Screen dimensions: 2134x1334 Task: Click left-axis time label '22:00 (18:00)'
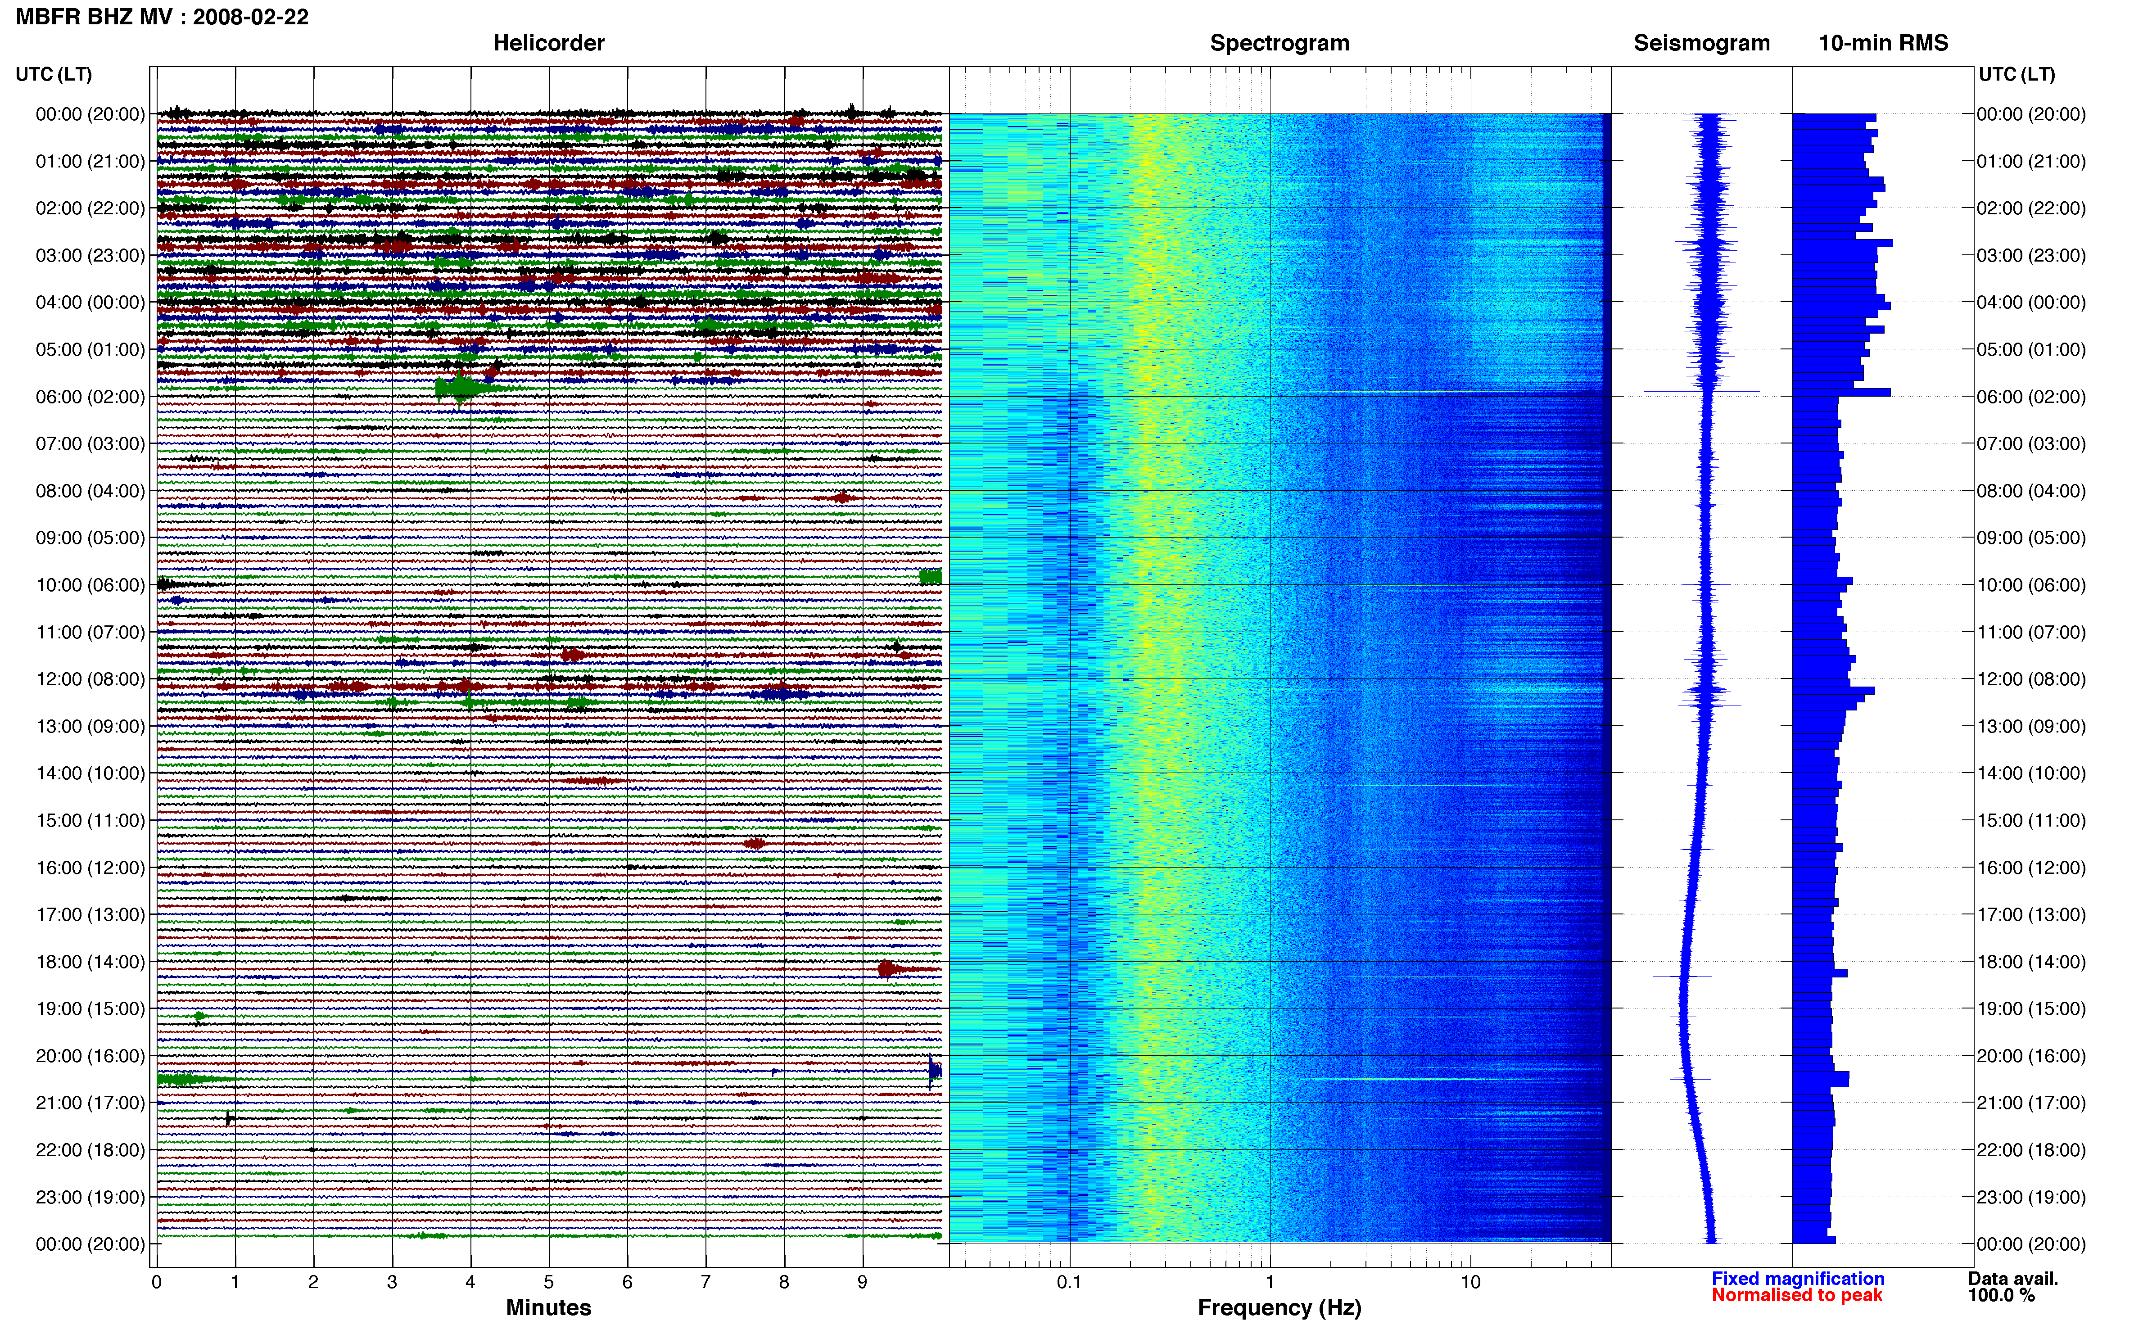click(90, 1150)
